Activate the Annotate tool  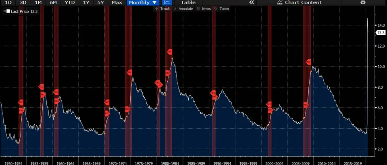183,8
